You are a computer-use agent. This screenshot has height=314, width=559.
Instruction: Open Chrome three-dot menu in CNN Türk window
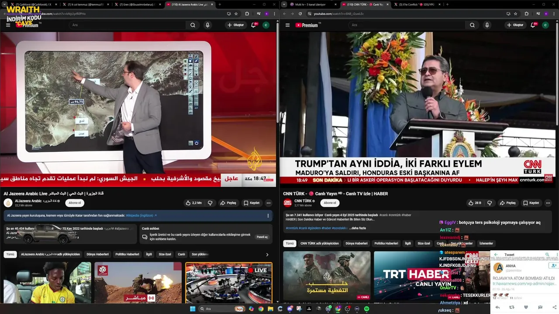click(553, 14)
